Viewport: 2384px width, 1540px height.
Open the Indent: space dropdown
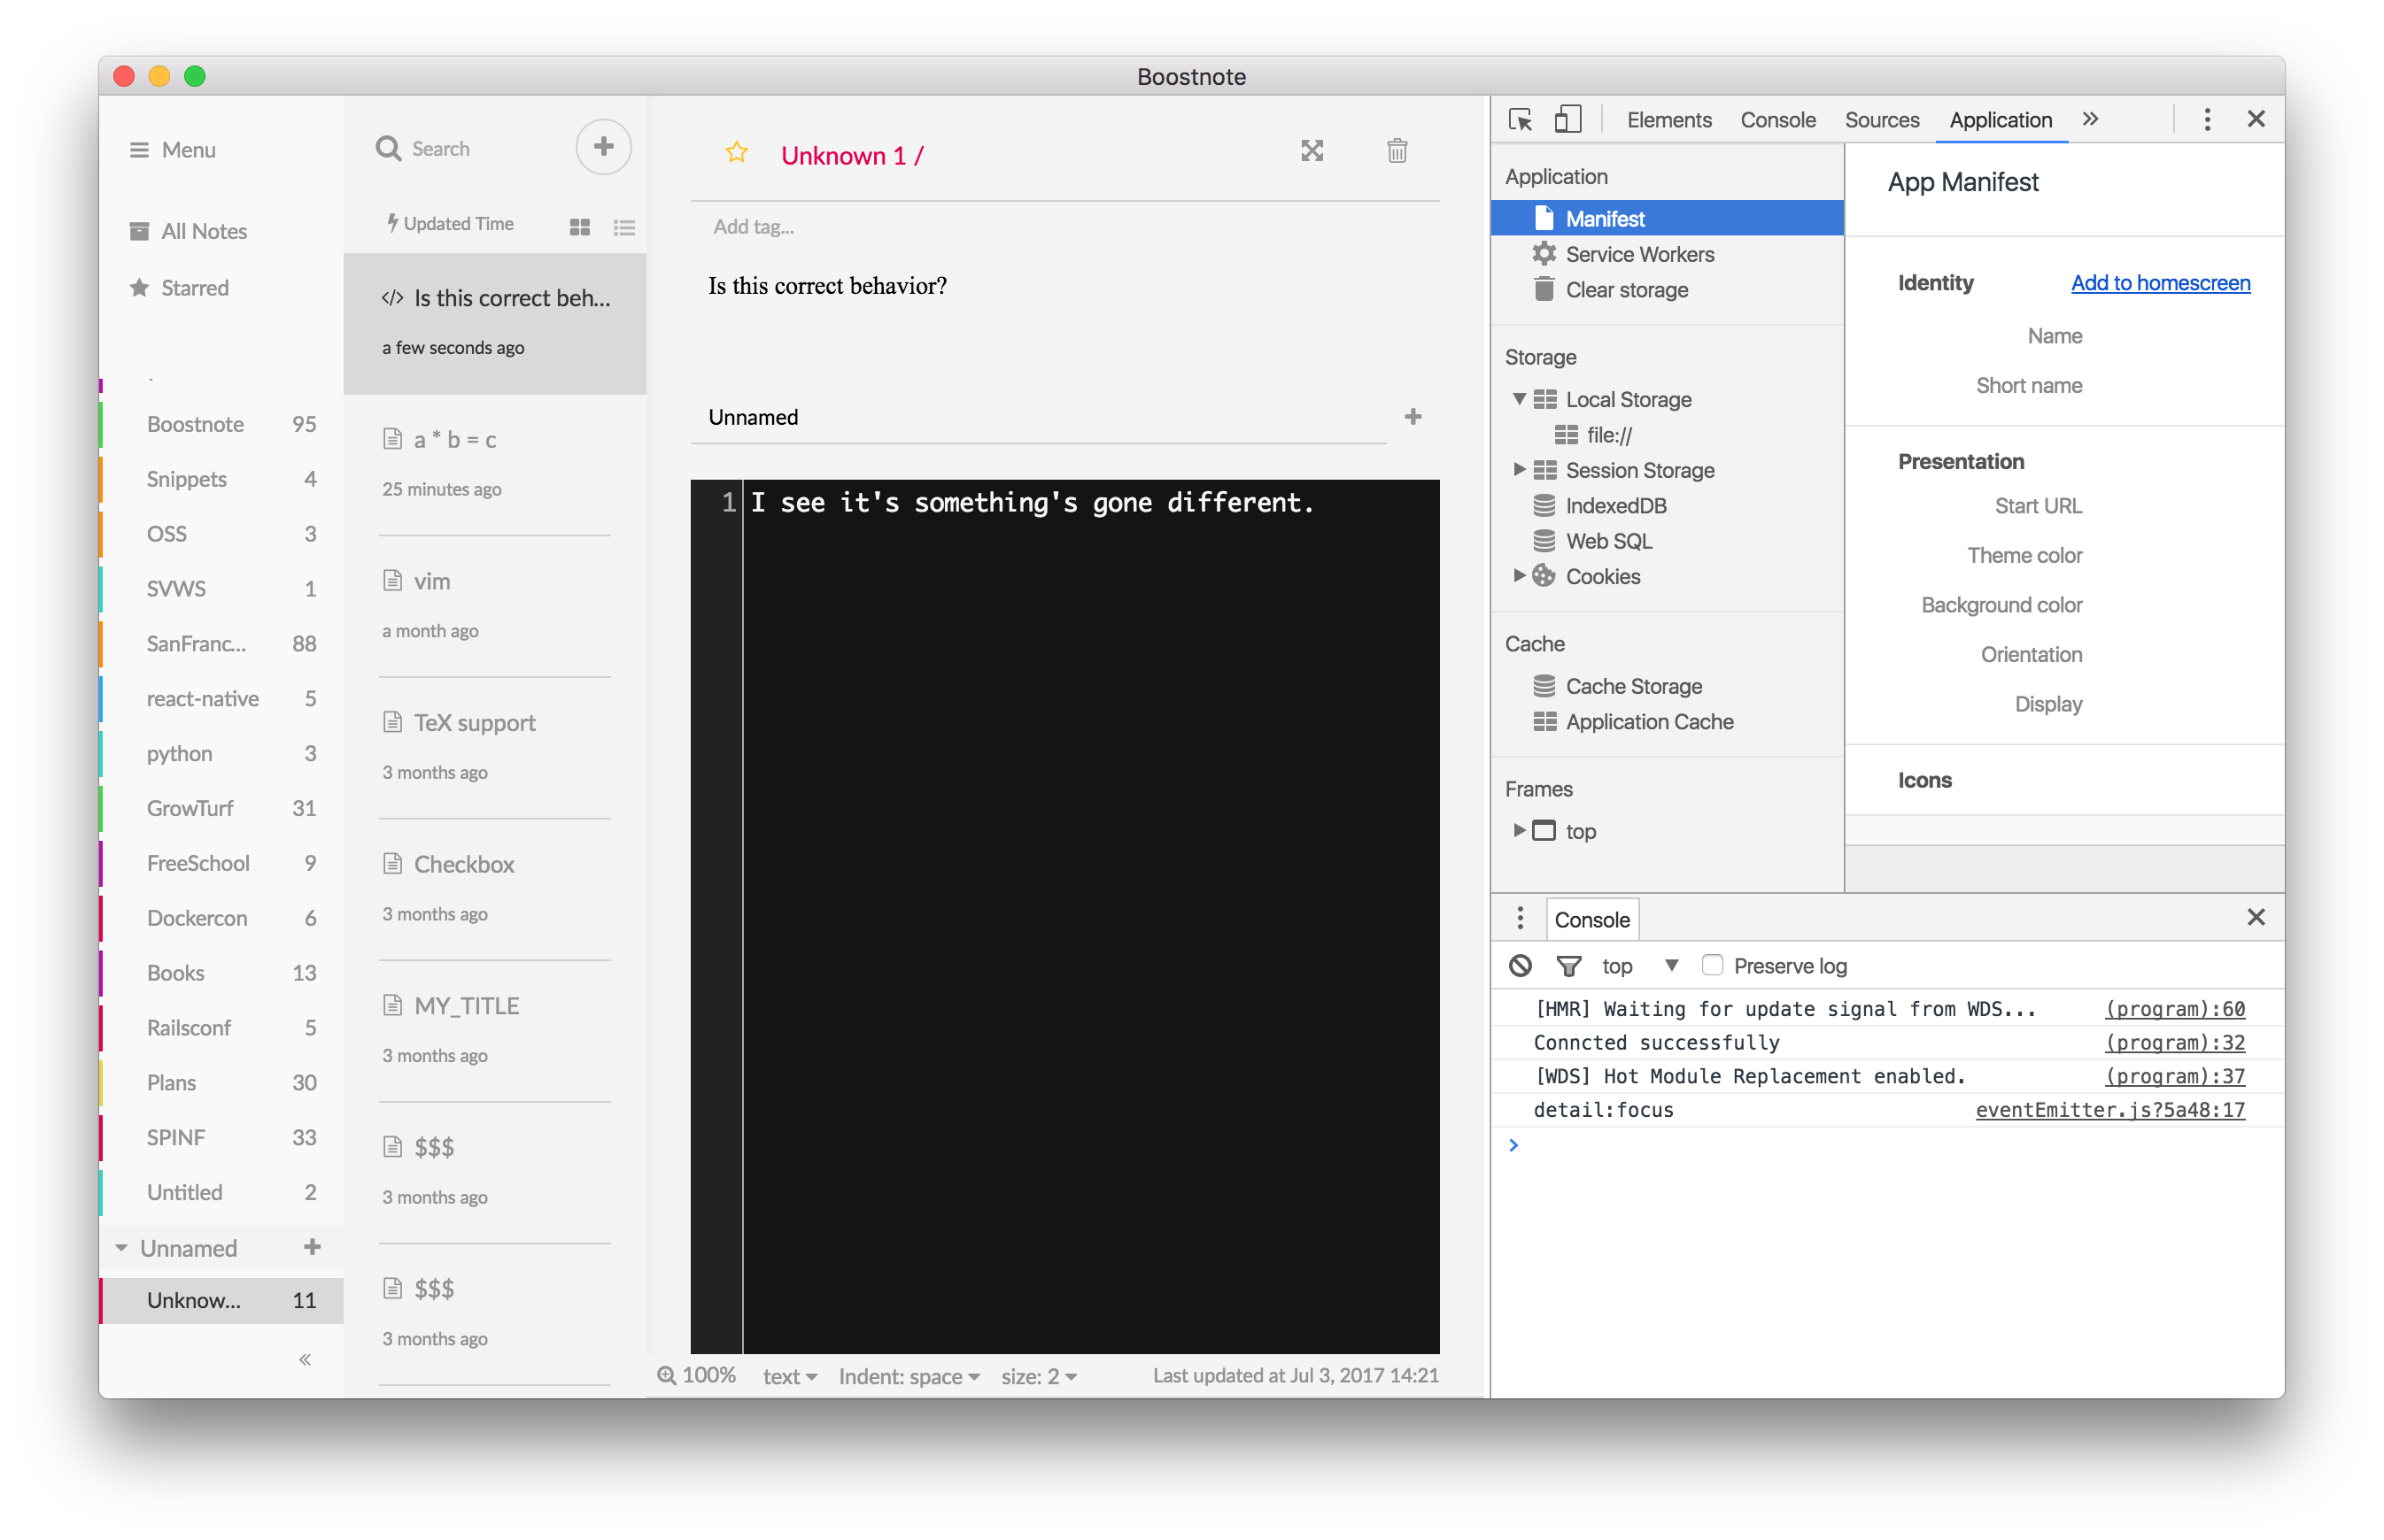coord(906,1376)
